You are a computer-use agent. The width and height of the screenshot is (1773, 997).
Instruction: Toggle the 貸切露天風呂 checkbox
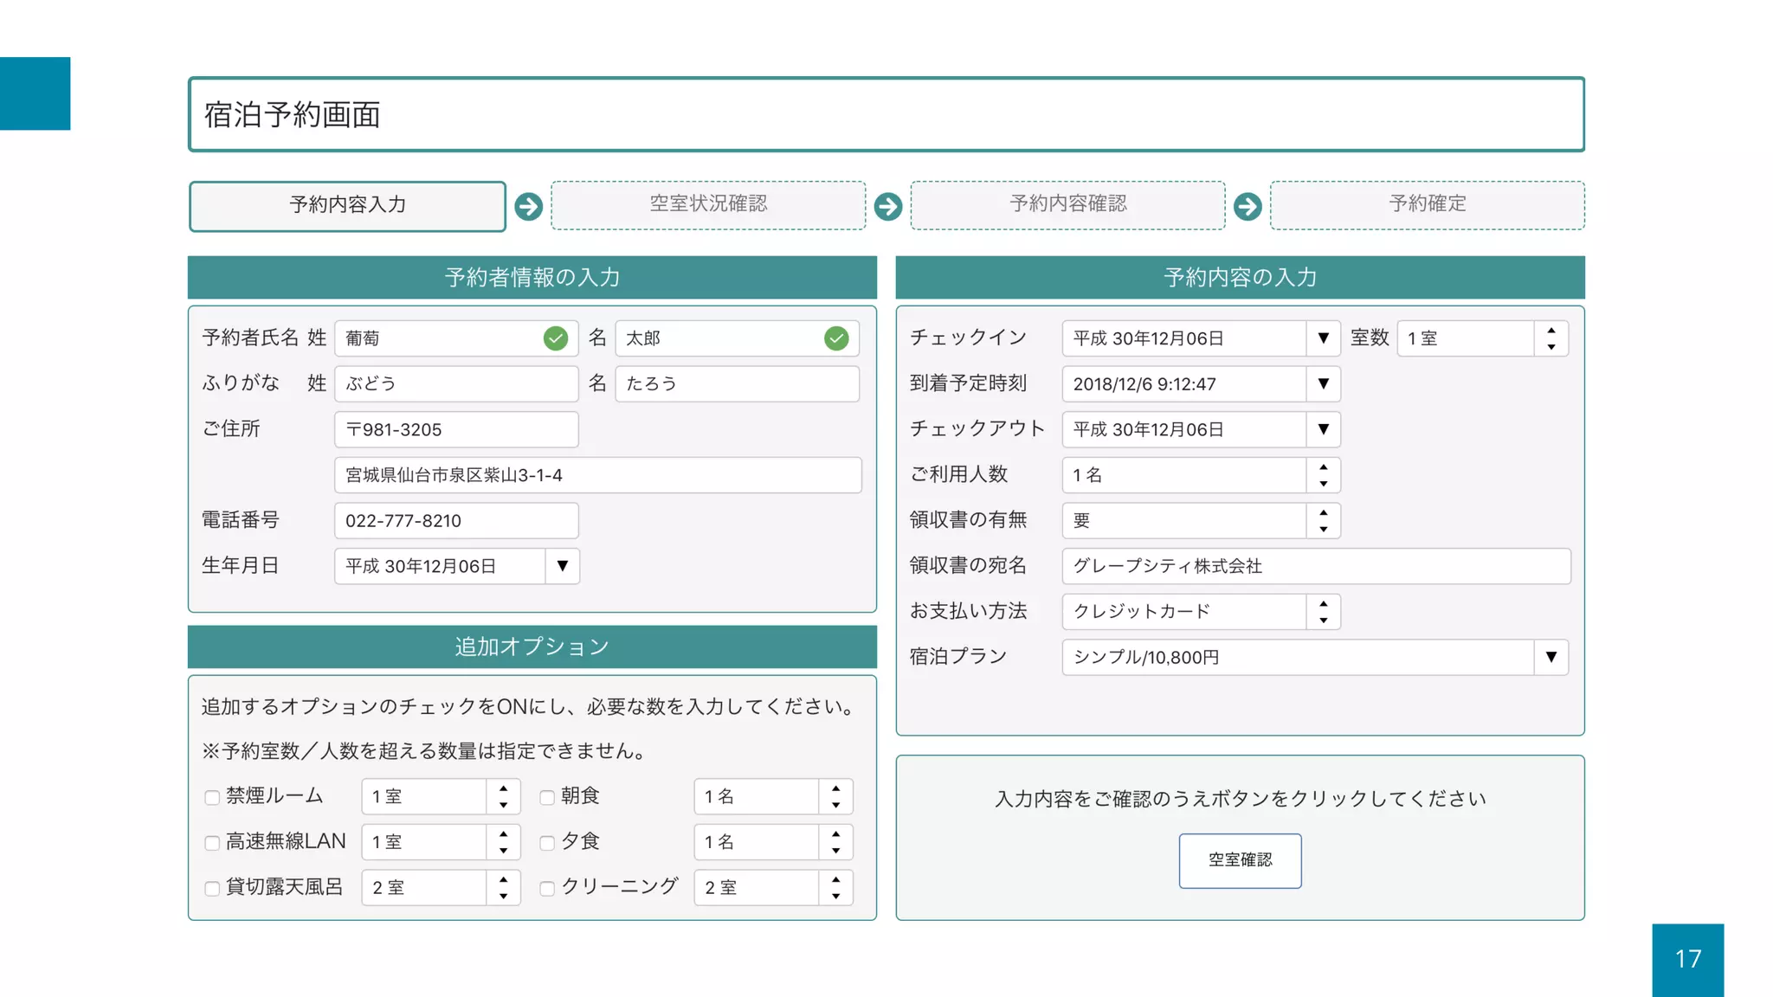[x=212, y=888]
